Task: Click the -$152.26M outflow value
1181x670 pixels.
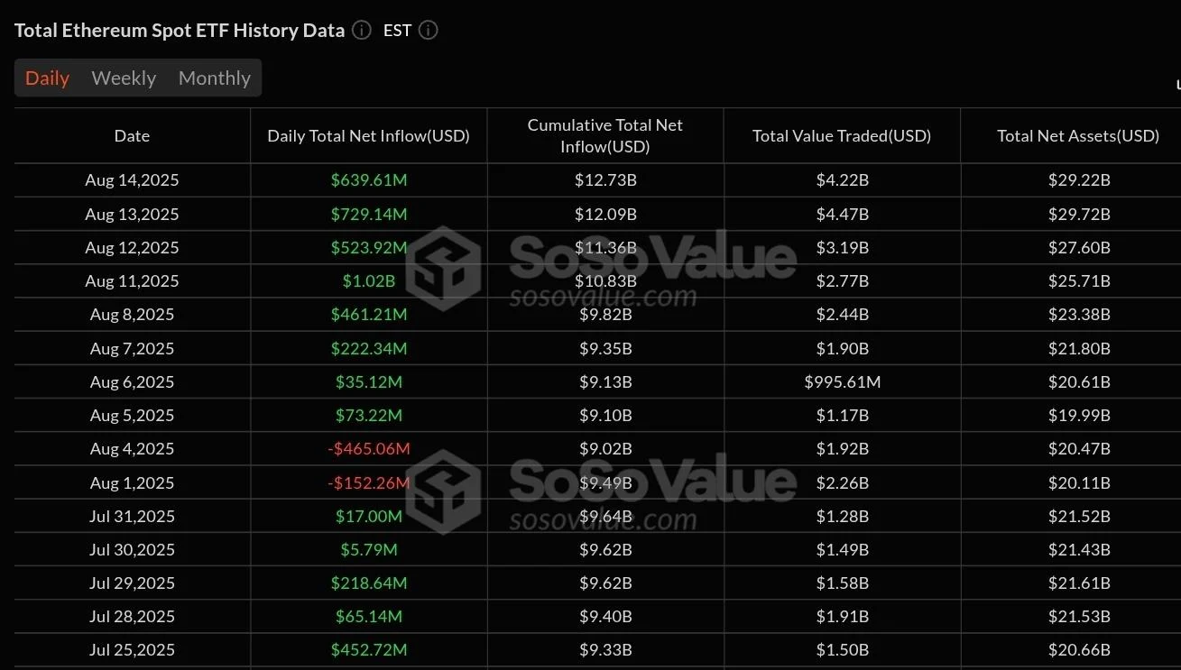Action: (x=368, y=482)
